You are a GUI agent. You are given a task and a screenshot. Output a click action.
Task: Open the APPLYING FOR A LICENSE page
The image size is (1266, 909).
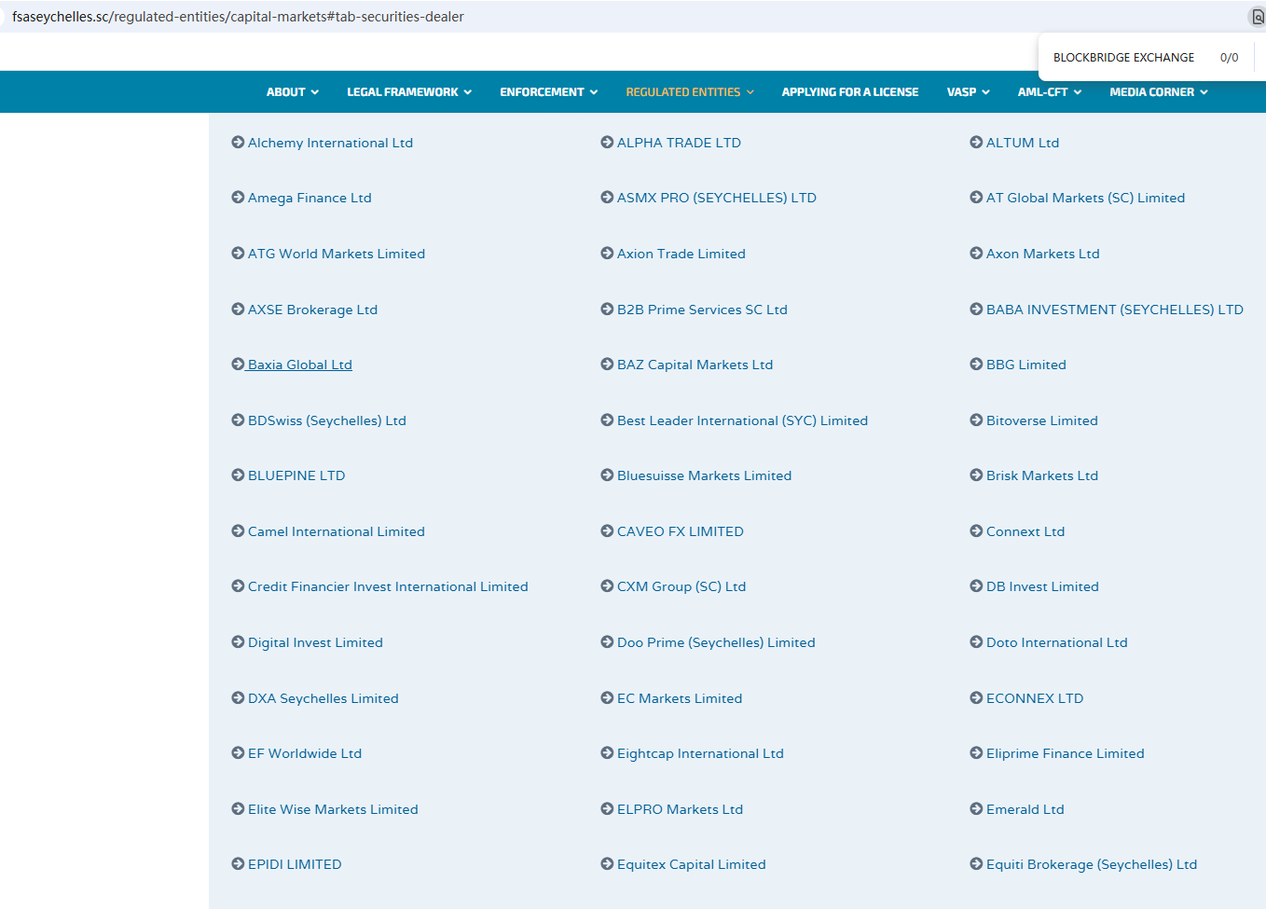pos(850,92)
